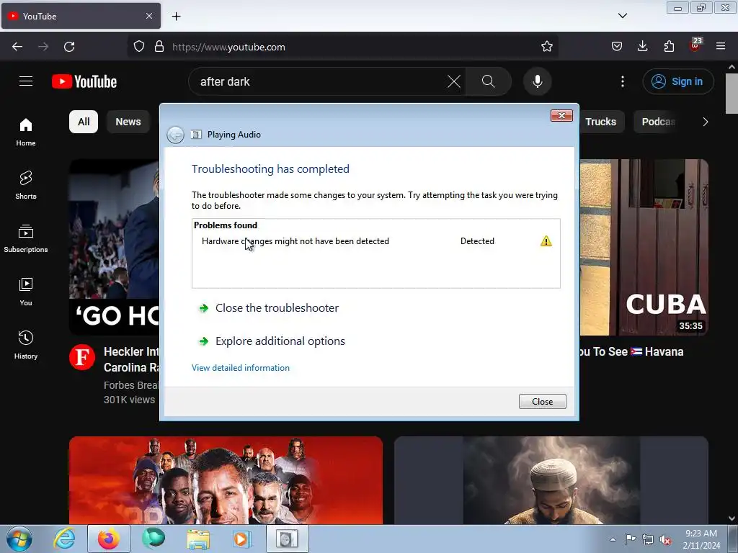Select the Trucks filter chip
738x553 pixels.
click(x=600, y=122)
